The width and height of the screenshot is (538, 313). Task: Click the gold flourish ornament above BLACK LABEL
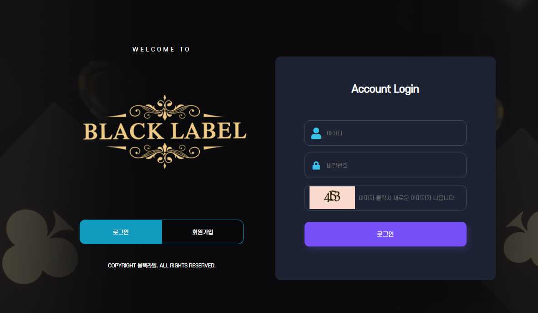click(165, 108)
